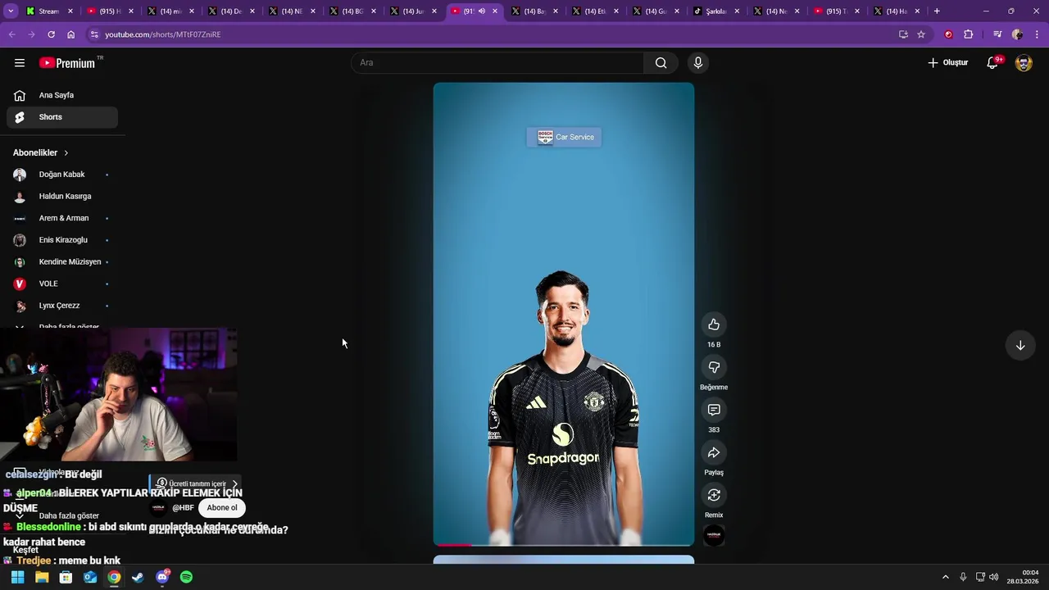Image resolution: width=1049 pixels, height=590 pixels.
Task: Go forward in browser history
Action: 31,34
